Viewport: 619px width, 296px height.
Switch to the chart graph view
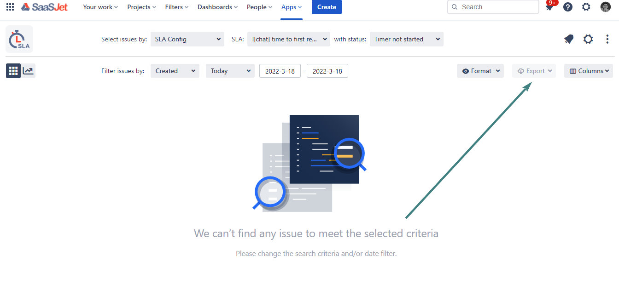(29, 71)
